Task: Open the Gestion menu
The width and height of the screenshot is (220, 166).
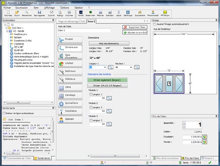Action: coord(78,7)
